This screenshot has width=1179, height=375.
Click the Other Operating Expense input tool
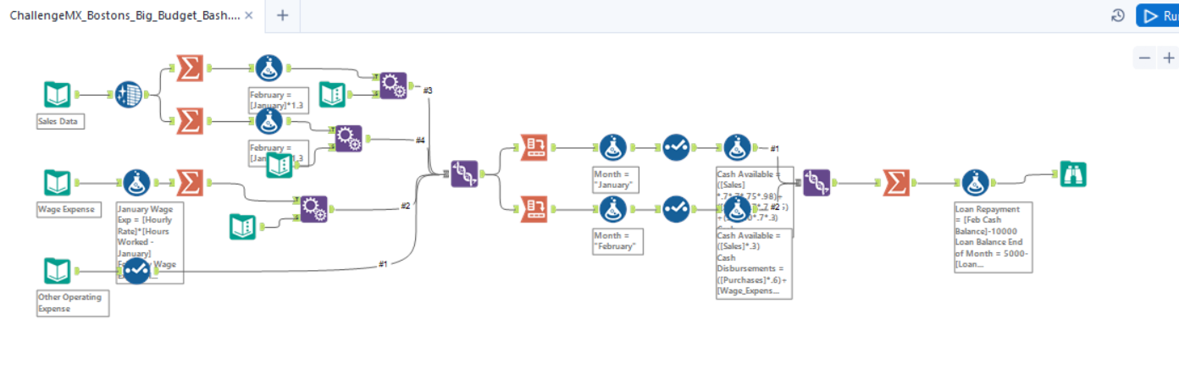(58, 271)
